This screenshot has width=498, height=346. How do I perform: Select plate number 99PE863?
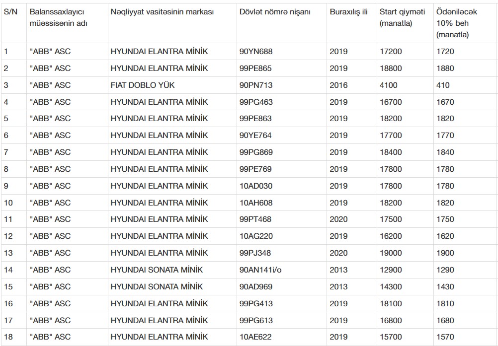[255, 118]
